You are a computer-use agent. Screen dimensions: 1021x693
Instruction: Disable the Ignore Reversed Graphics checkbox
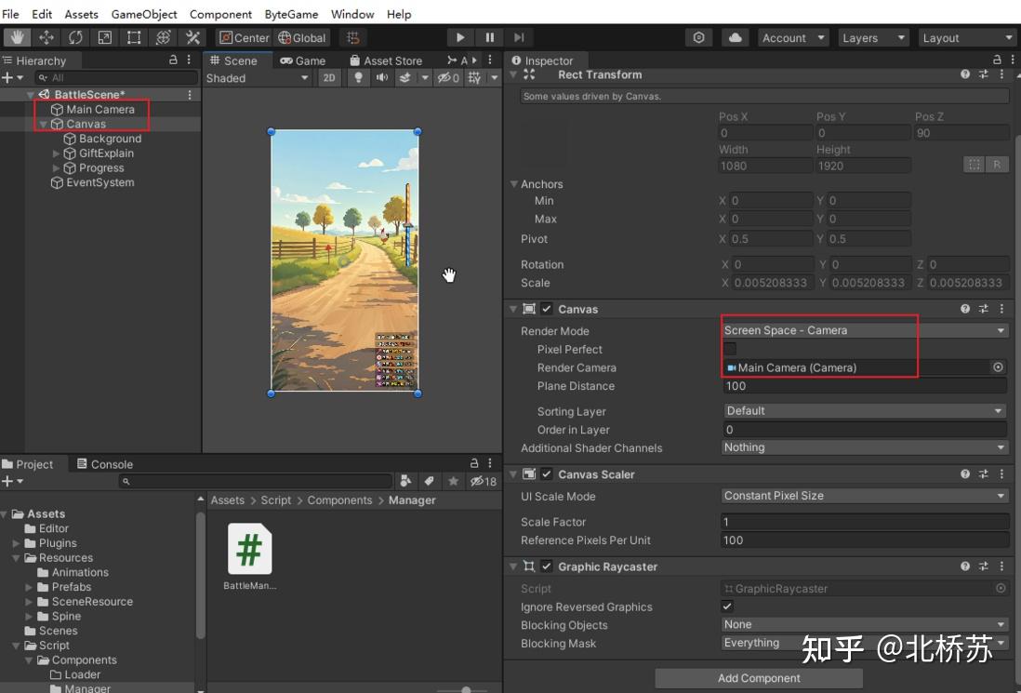pyautogui.click(x=728, y=606)
